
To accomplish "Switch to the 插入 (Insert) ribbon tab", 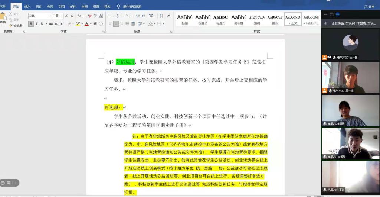I will click(x=27, y=6).
